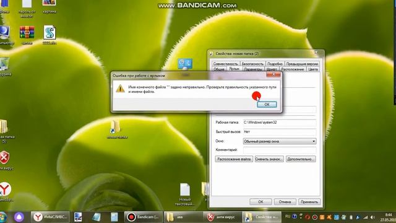Viewport: 396px width, 223px height.
Task: Switch to Yandex Browser taskbar window
Action: pos(50,217)
